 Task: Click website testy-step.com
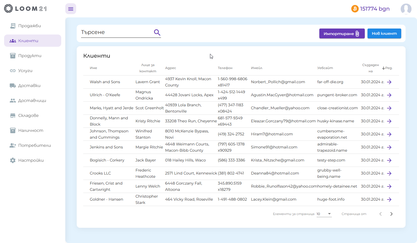pyautogui.click(x=331, y=160)
